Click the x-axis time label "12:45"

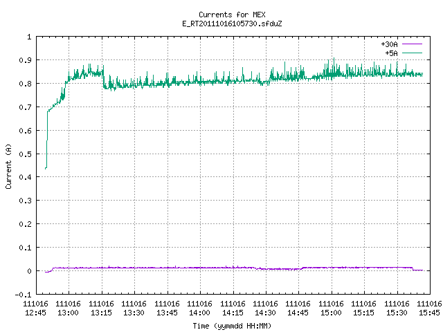[x=35, y=313]
